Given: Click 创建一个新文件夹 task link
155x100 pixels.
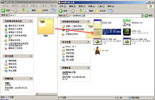Looking at the screenshot, I should (72, 26).
